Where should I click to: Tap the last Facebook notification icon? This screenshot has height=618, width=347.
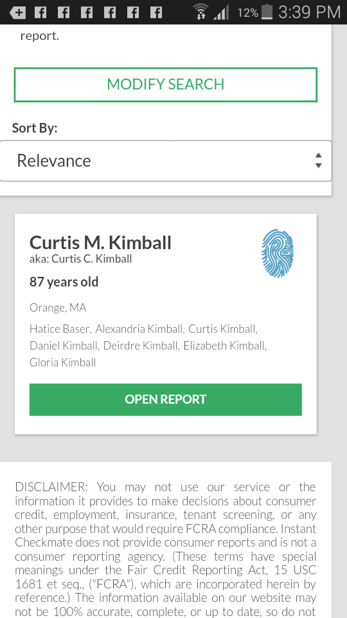[156, 13]
